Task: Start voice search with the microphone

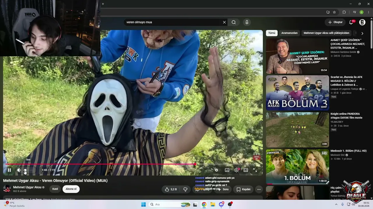Action: [247, 22]
